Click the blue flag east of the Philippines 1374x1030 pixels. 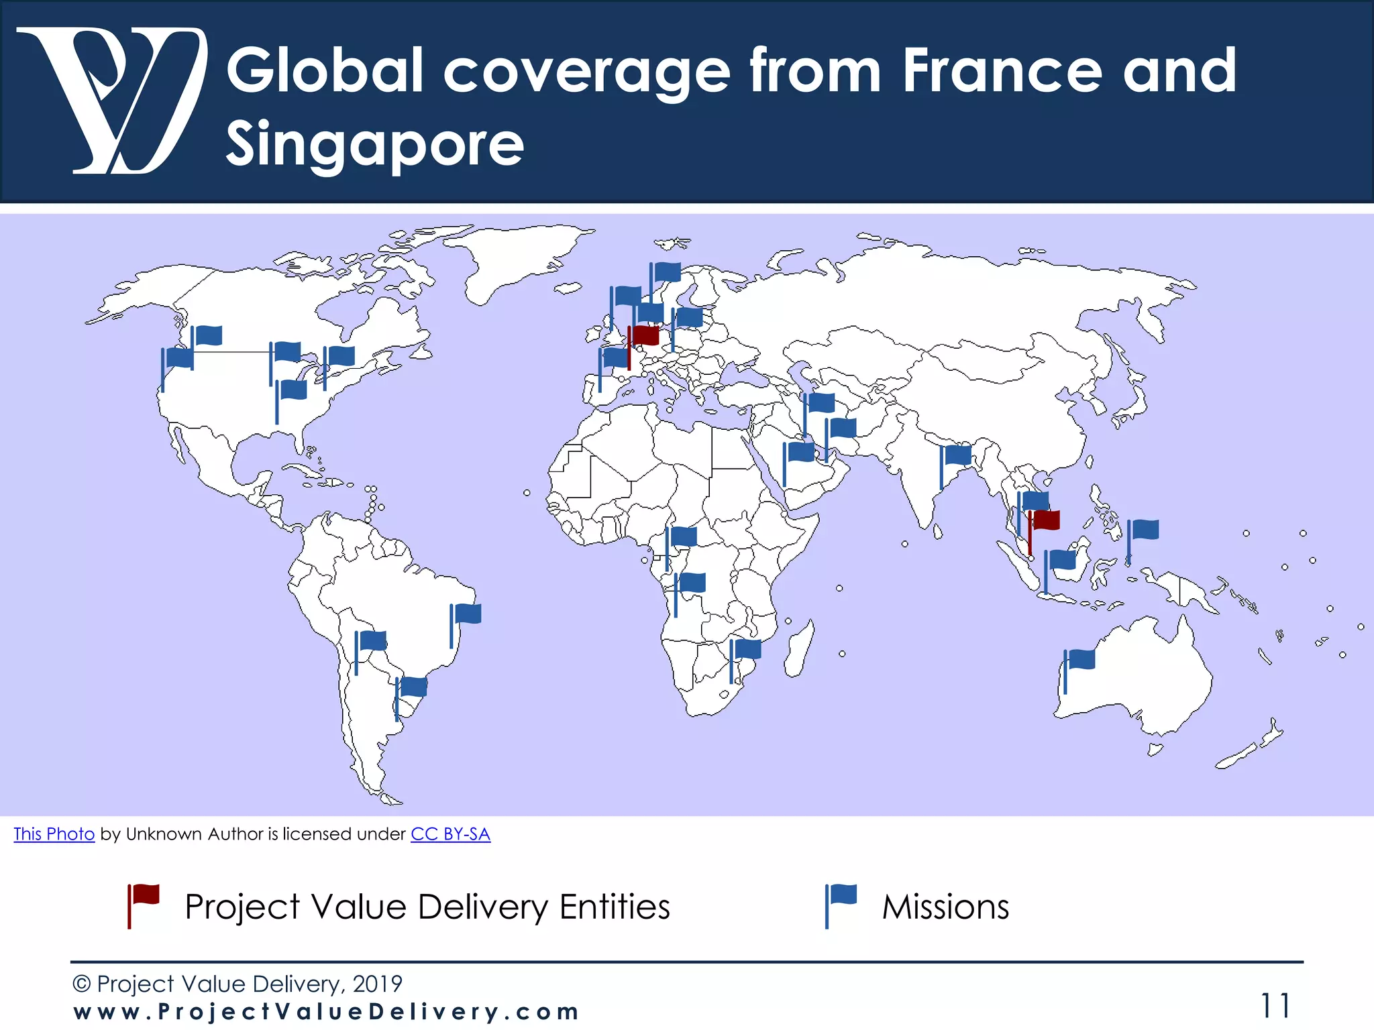(1143, 542)
